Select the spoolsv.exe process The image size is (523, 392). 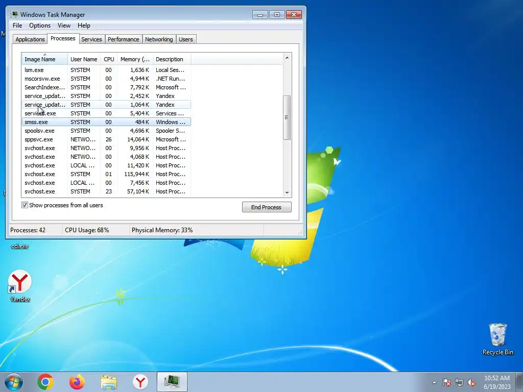[x=106, y=131]
